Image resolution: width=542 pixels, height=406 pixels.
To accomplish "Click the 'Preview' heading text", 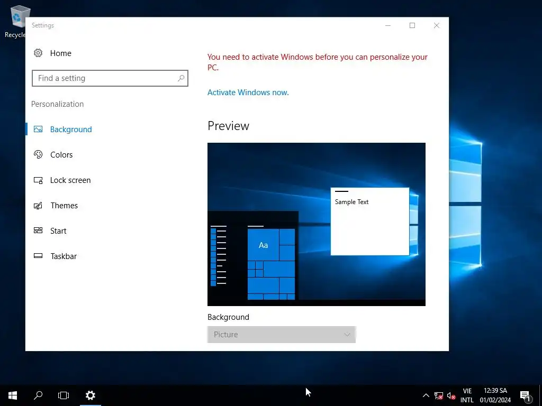I will 228,126.
